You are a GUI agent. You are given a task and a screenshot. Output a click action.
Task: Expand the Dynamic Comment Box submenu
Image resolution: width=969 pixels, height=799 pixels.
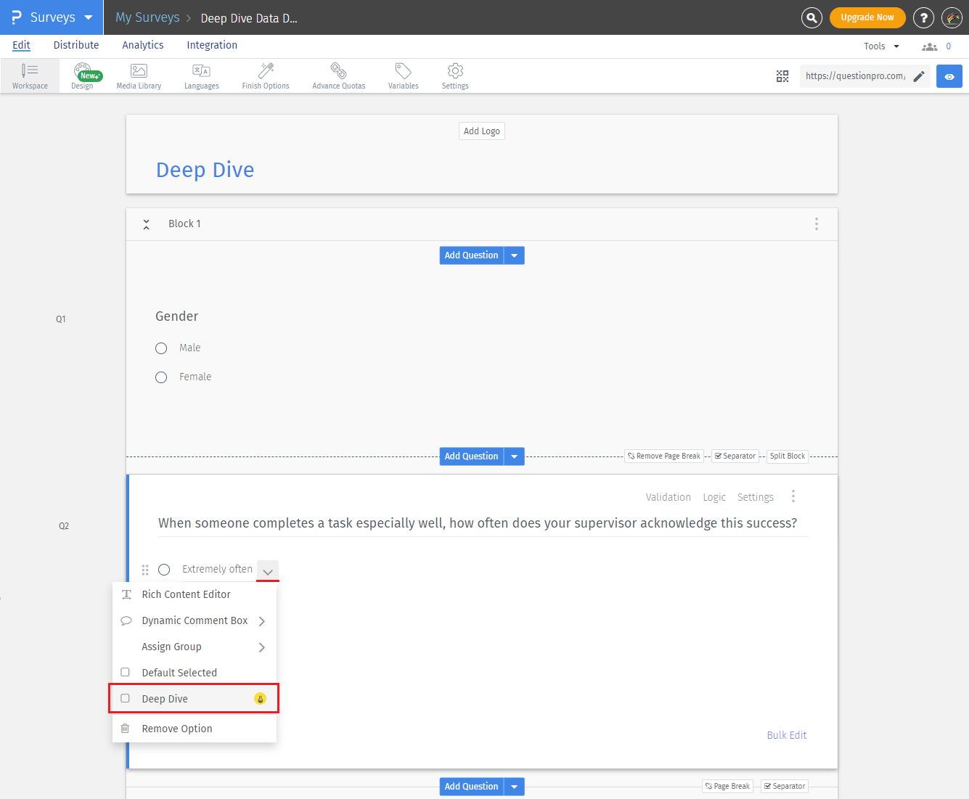[262, 621]
